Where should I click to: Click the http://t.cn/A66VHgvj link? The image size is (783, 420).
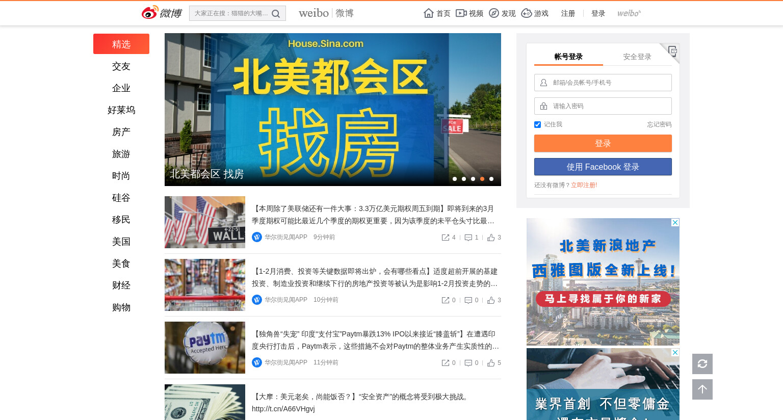pos(283,409)
